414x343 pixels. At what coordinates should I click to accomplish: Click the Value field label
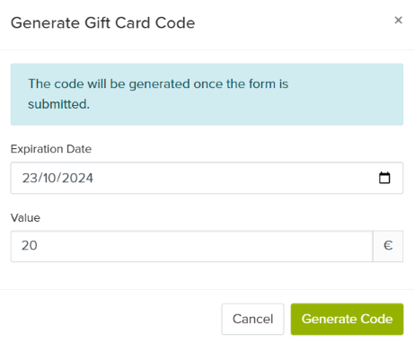click(25, 218)
